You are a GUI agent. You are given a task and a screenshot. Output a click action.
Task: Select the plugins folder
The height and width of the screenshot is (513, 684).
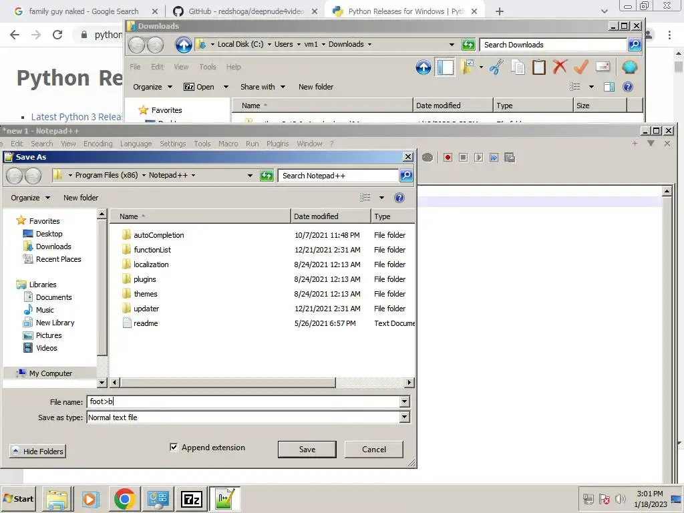pyautogui.click(x=144, y=279)
